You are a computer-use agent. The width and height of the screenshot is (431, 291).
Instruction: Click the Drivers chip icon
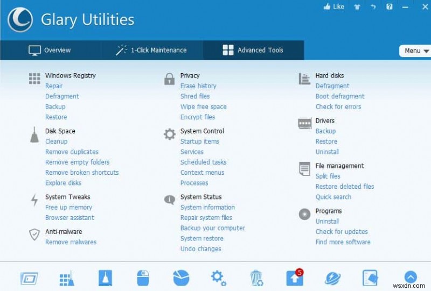click(x=304, y=124)
